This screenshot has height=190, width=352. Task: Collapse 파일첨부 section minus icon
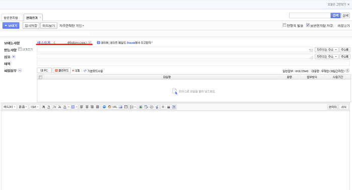click(20, 71)
